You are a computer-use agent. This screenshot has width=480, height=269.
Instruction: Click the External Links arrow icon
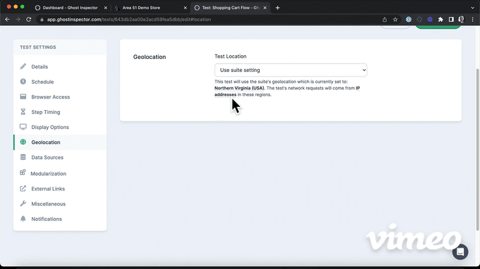23,189
